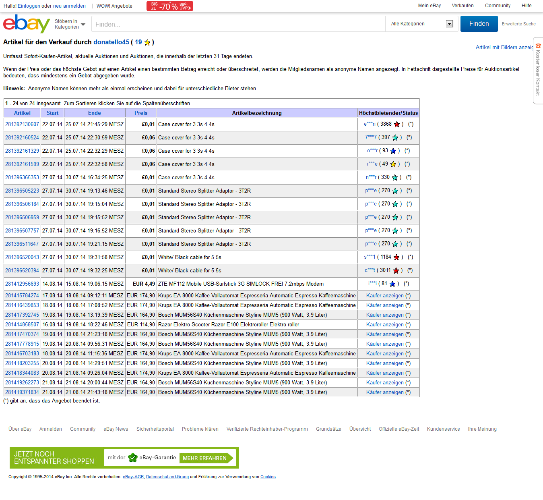Open item 281396365353
This screenshot has width=543, height=500.
(22, 178)
